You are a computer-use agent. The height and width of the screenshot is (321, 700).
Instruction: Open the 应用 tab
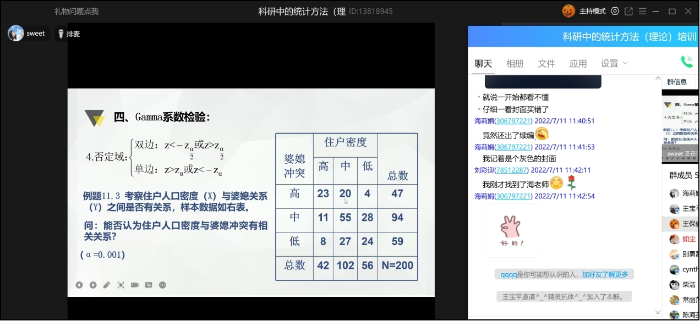[x=578, y=64]
